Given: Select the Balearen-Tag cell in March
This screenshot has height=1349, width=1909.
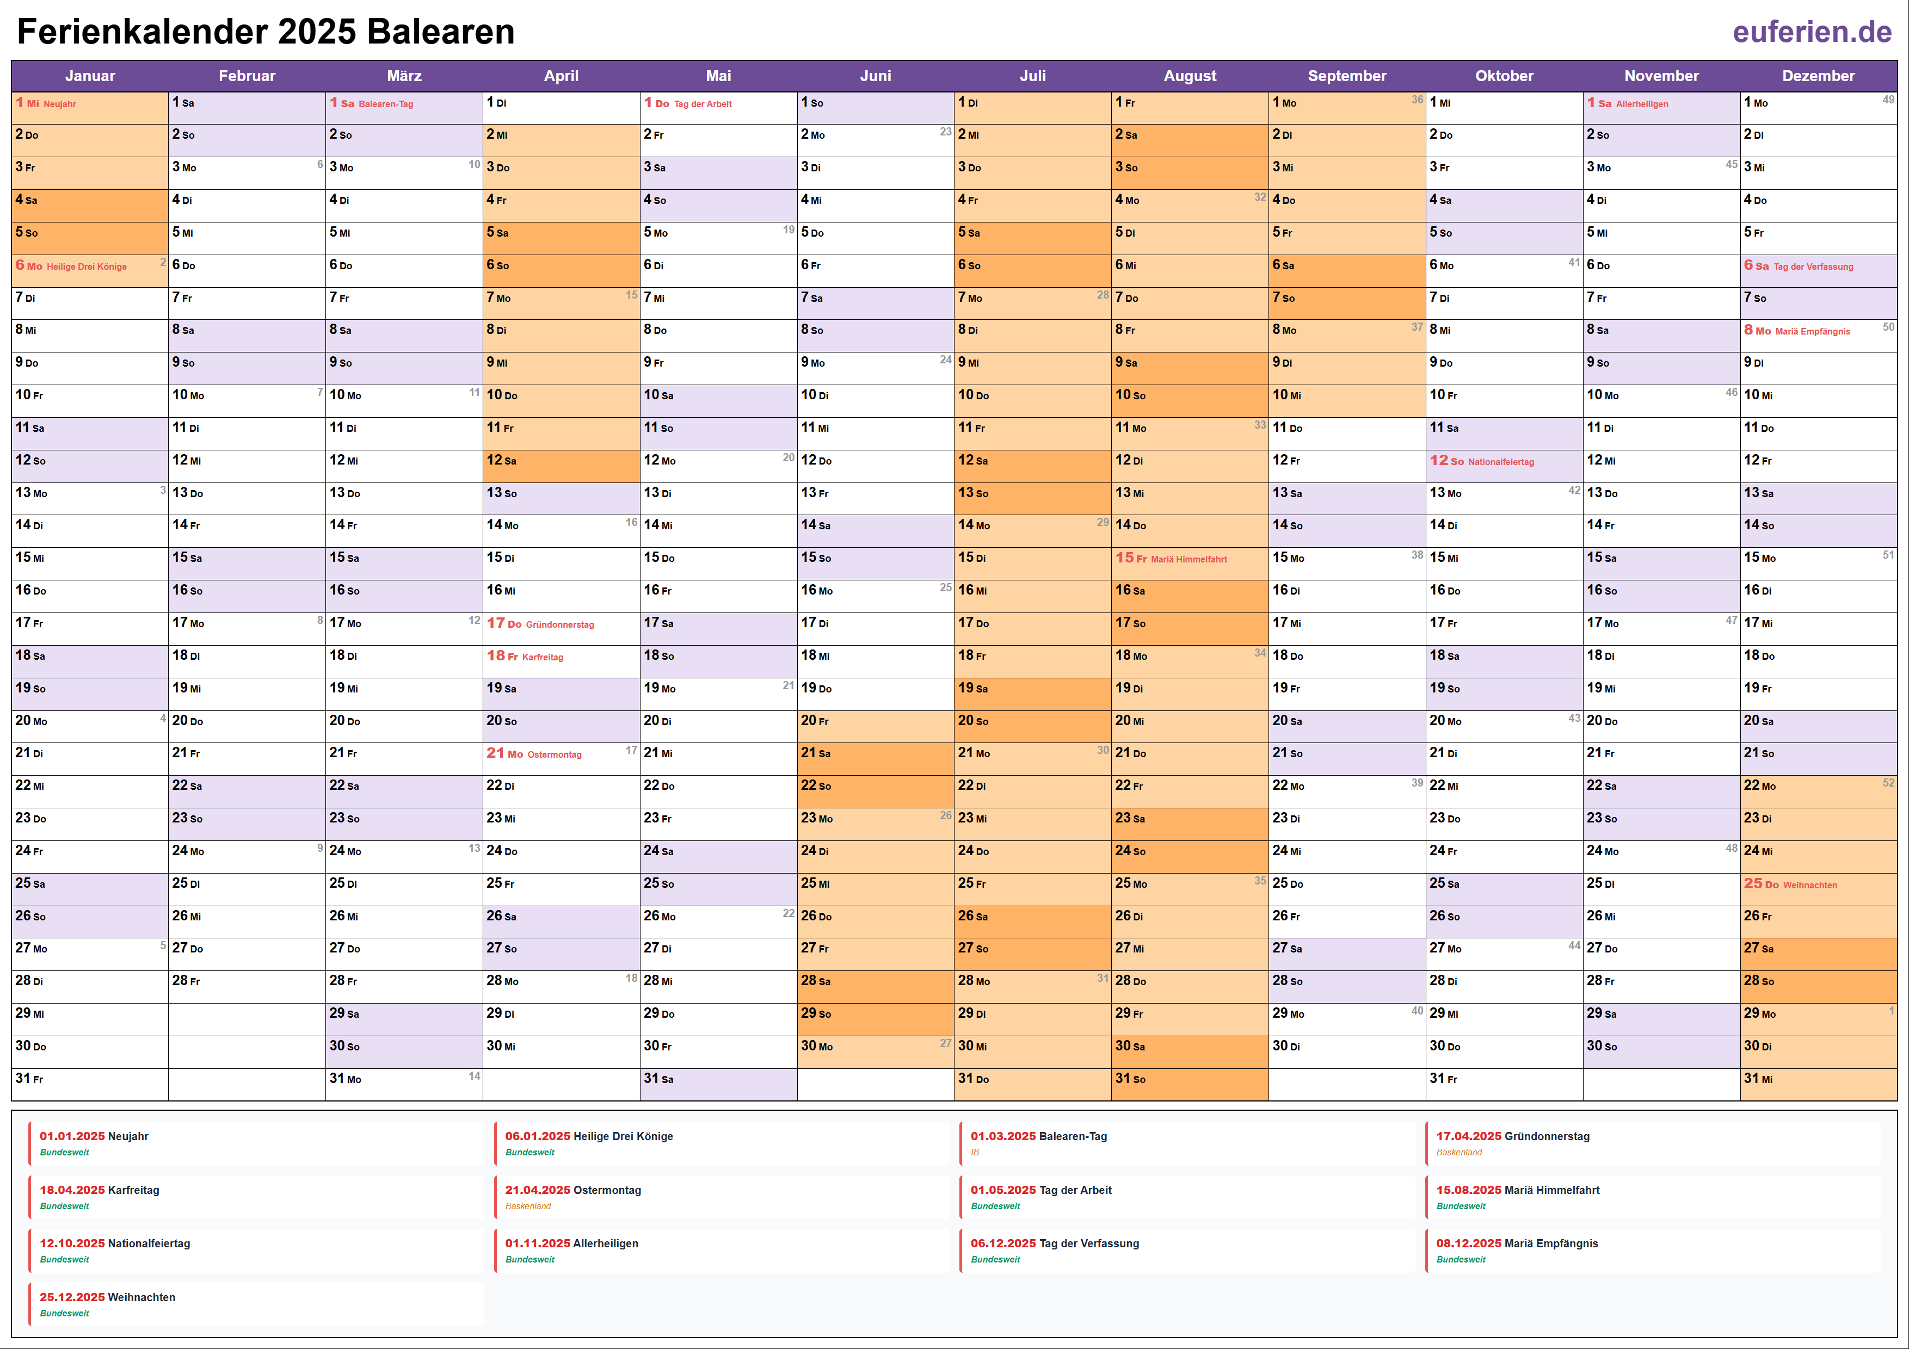Looking at the screenshot, I should click(385, 104).
